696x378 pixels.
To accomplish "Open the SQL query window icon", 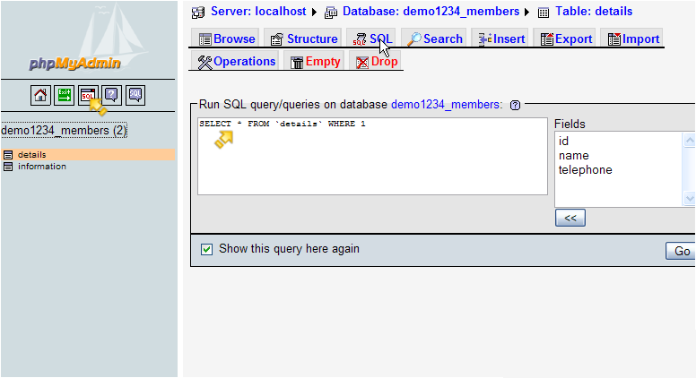I will (x=88, y=95).
